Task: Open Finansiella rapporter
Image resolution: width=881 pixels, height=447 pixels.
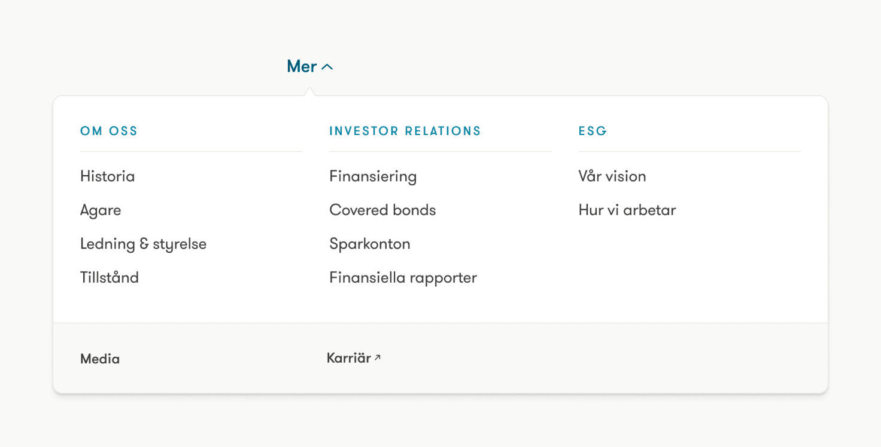Action: (x=403, y=278)
